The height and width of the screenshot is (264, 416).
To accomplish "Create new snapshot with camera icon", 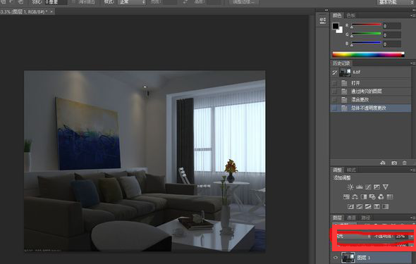I will (394, 163).
